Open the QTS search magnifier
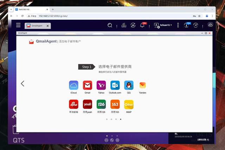The width and height of the screenshot is (225, 150). tap(110, 25)
